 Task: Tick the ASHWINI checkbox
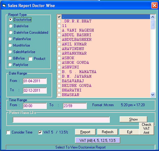pos(59,67)
